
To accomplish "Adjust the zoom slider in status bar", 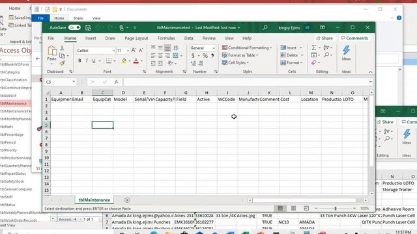I will pos(336,209).
